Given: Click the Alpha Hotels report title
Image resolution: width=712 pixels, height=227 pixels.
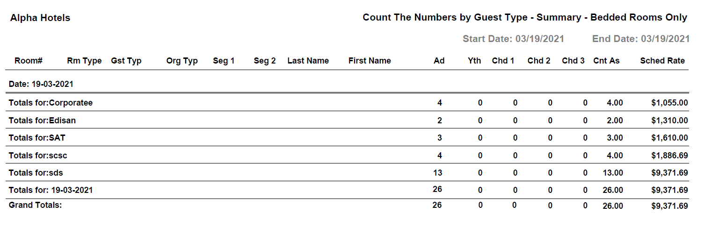Looking at the screenshot, I should [x=40, y=18].
